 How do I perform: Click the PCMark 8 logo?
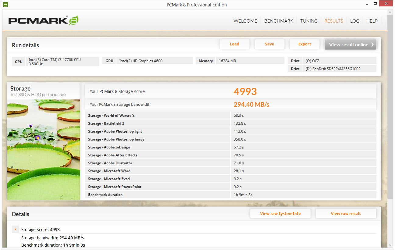pyautogui.click(x=43, y=20)
